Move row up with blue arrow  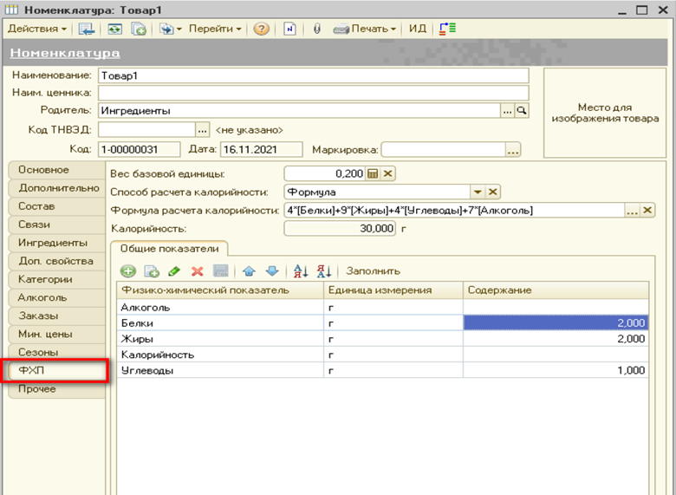pos(248,271)
